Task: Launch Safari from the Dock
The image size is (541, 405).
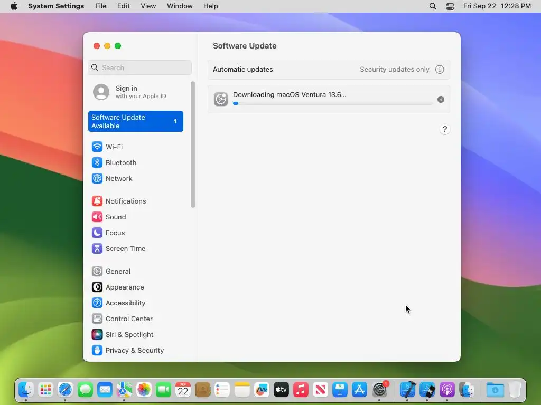Action: [65, 390]
